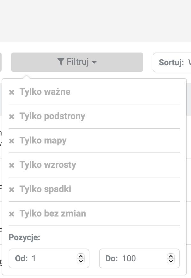Click the Do input field showing 100

[x=139, y=258]
